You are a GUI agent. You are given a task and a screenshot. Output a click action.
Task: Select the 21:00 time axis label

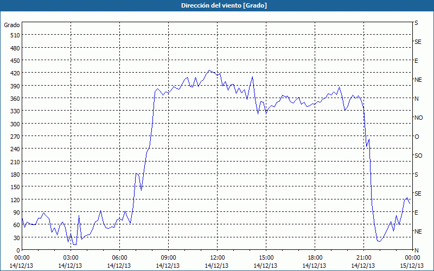(x=363, y=258)
